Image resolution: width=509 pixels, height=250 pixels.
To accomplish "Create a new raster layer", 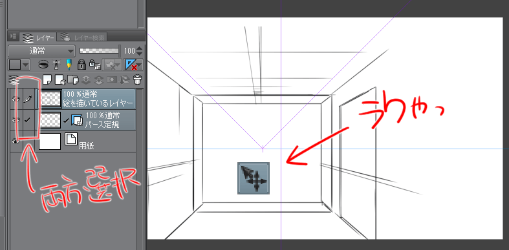I will click(x=47, y=79).
